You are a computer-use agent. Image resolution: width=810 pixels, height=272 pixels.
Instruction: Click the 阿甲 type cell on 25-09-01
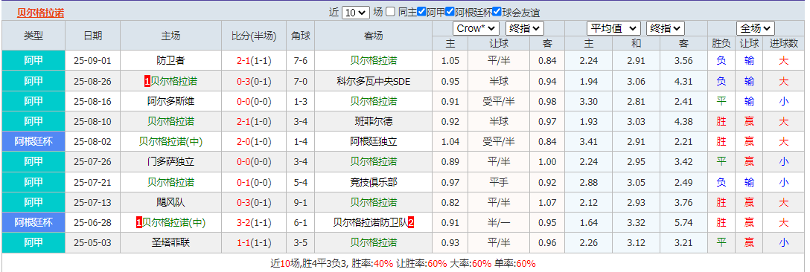(x=34, y=61)
